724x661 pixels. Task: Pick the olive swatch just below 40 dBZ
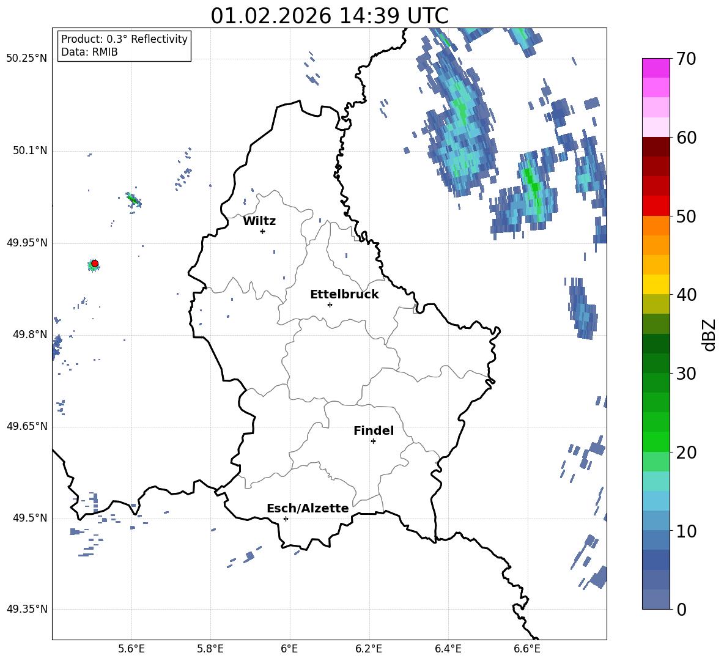tap(656, 304)
